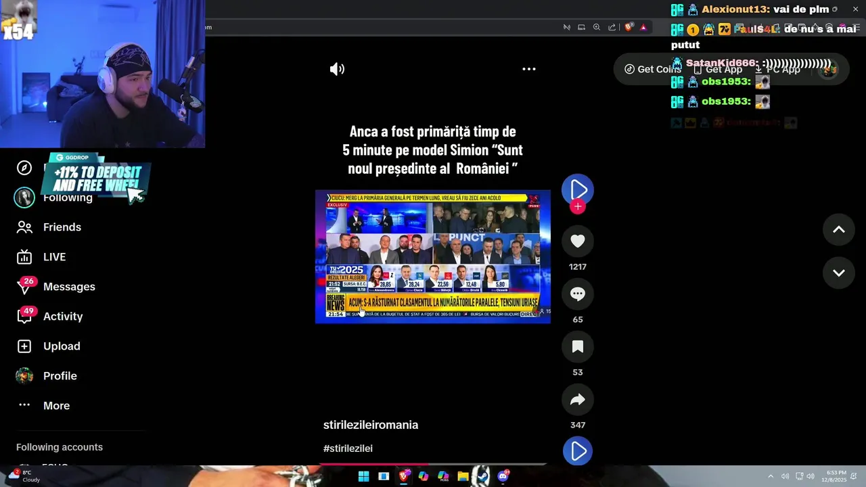Viewport: 866px width, 487px height.
Task: Open your Profile page
Action: point(60,376)
